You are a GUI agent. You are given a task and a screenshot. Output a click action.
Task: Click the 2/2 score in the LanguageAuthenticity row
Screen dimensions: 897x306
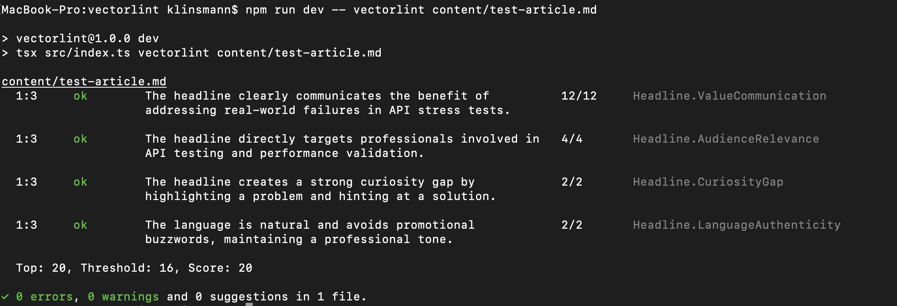point(572,225)
